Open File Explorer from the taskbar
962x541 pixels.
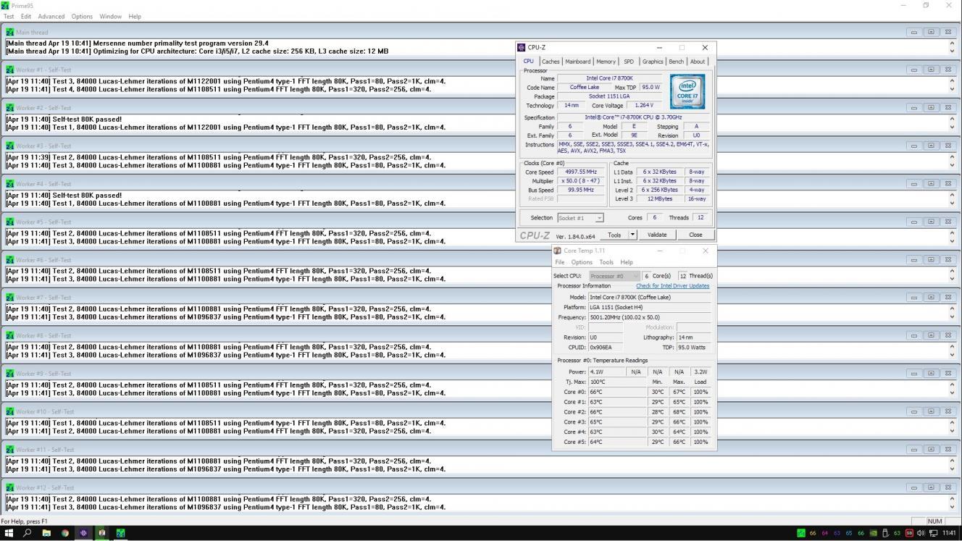coord(46,533)
